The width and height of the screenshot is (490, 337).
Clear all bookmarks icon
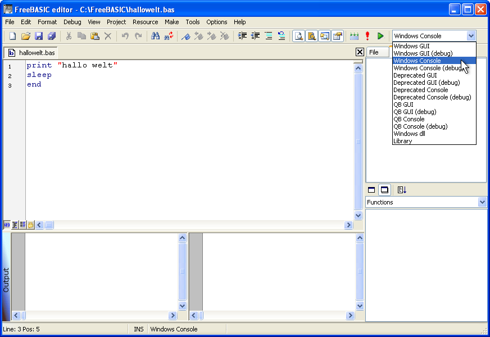pyautogui.click(x=224, y=36)
